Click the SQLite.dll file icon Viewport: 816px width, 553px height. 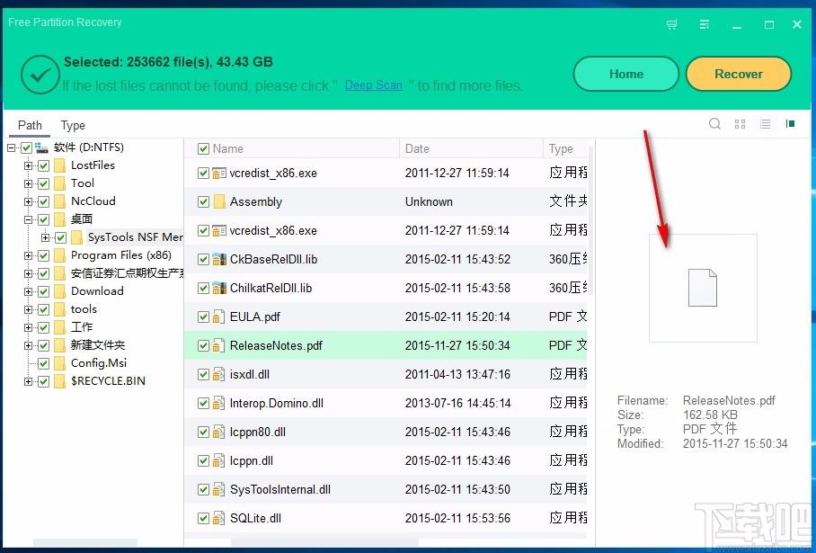click(x=218, y=519)
